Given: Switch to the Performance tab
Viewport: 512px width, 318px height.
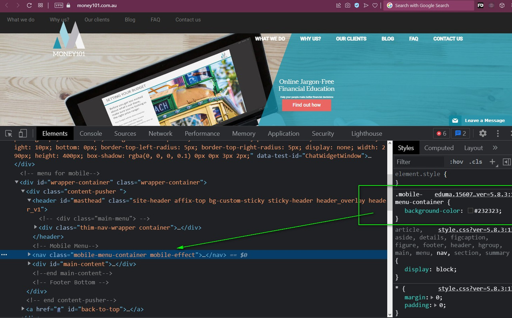Looking at the screenshot, I should click(202, 134).
